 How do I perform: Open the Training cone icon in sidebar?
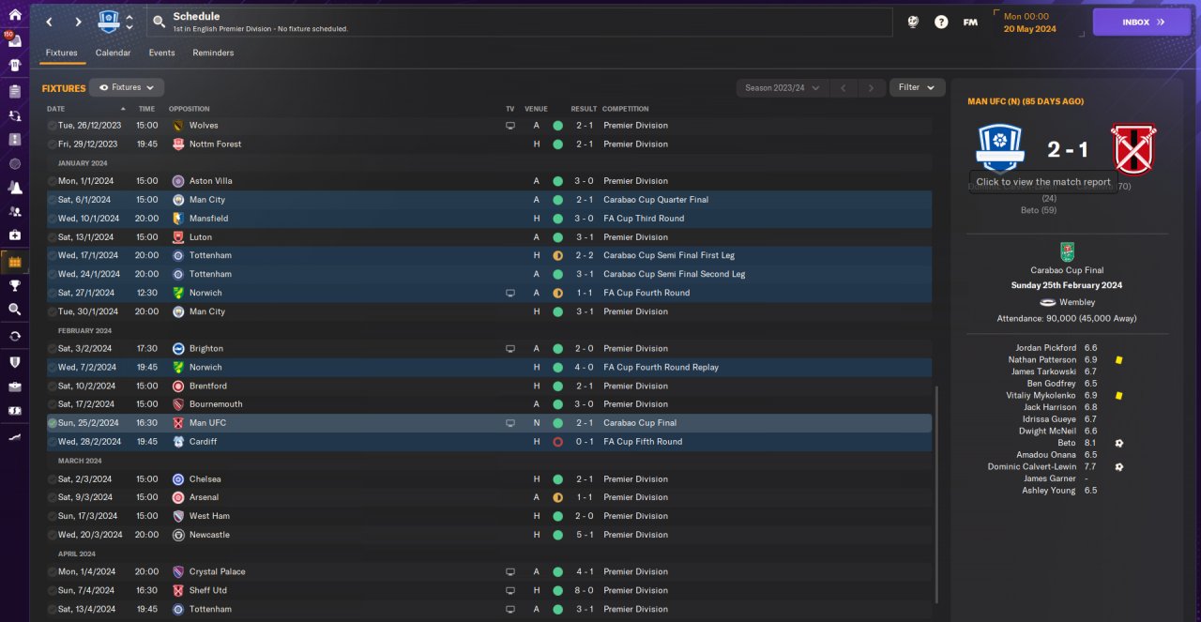pos(14,188)
